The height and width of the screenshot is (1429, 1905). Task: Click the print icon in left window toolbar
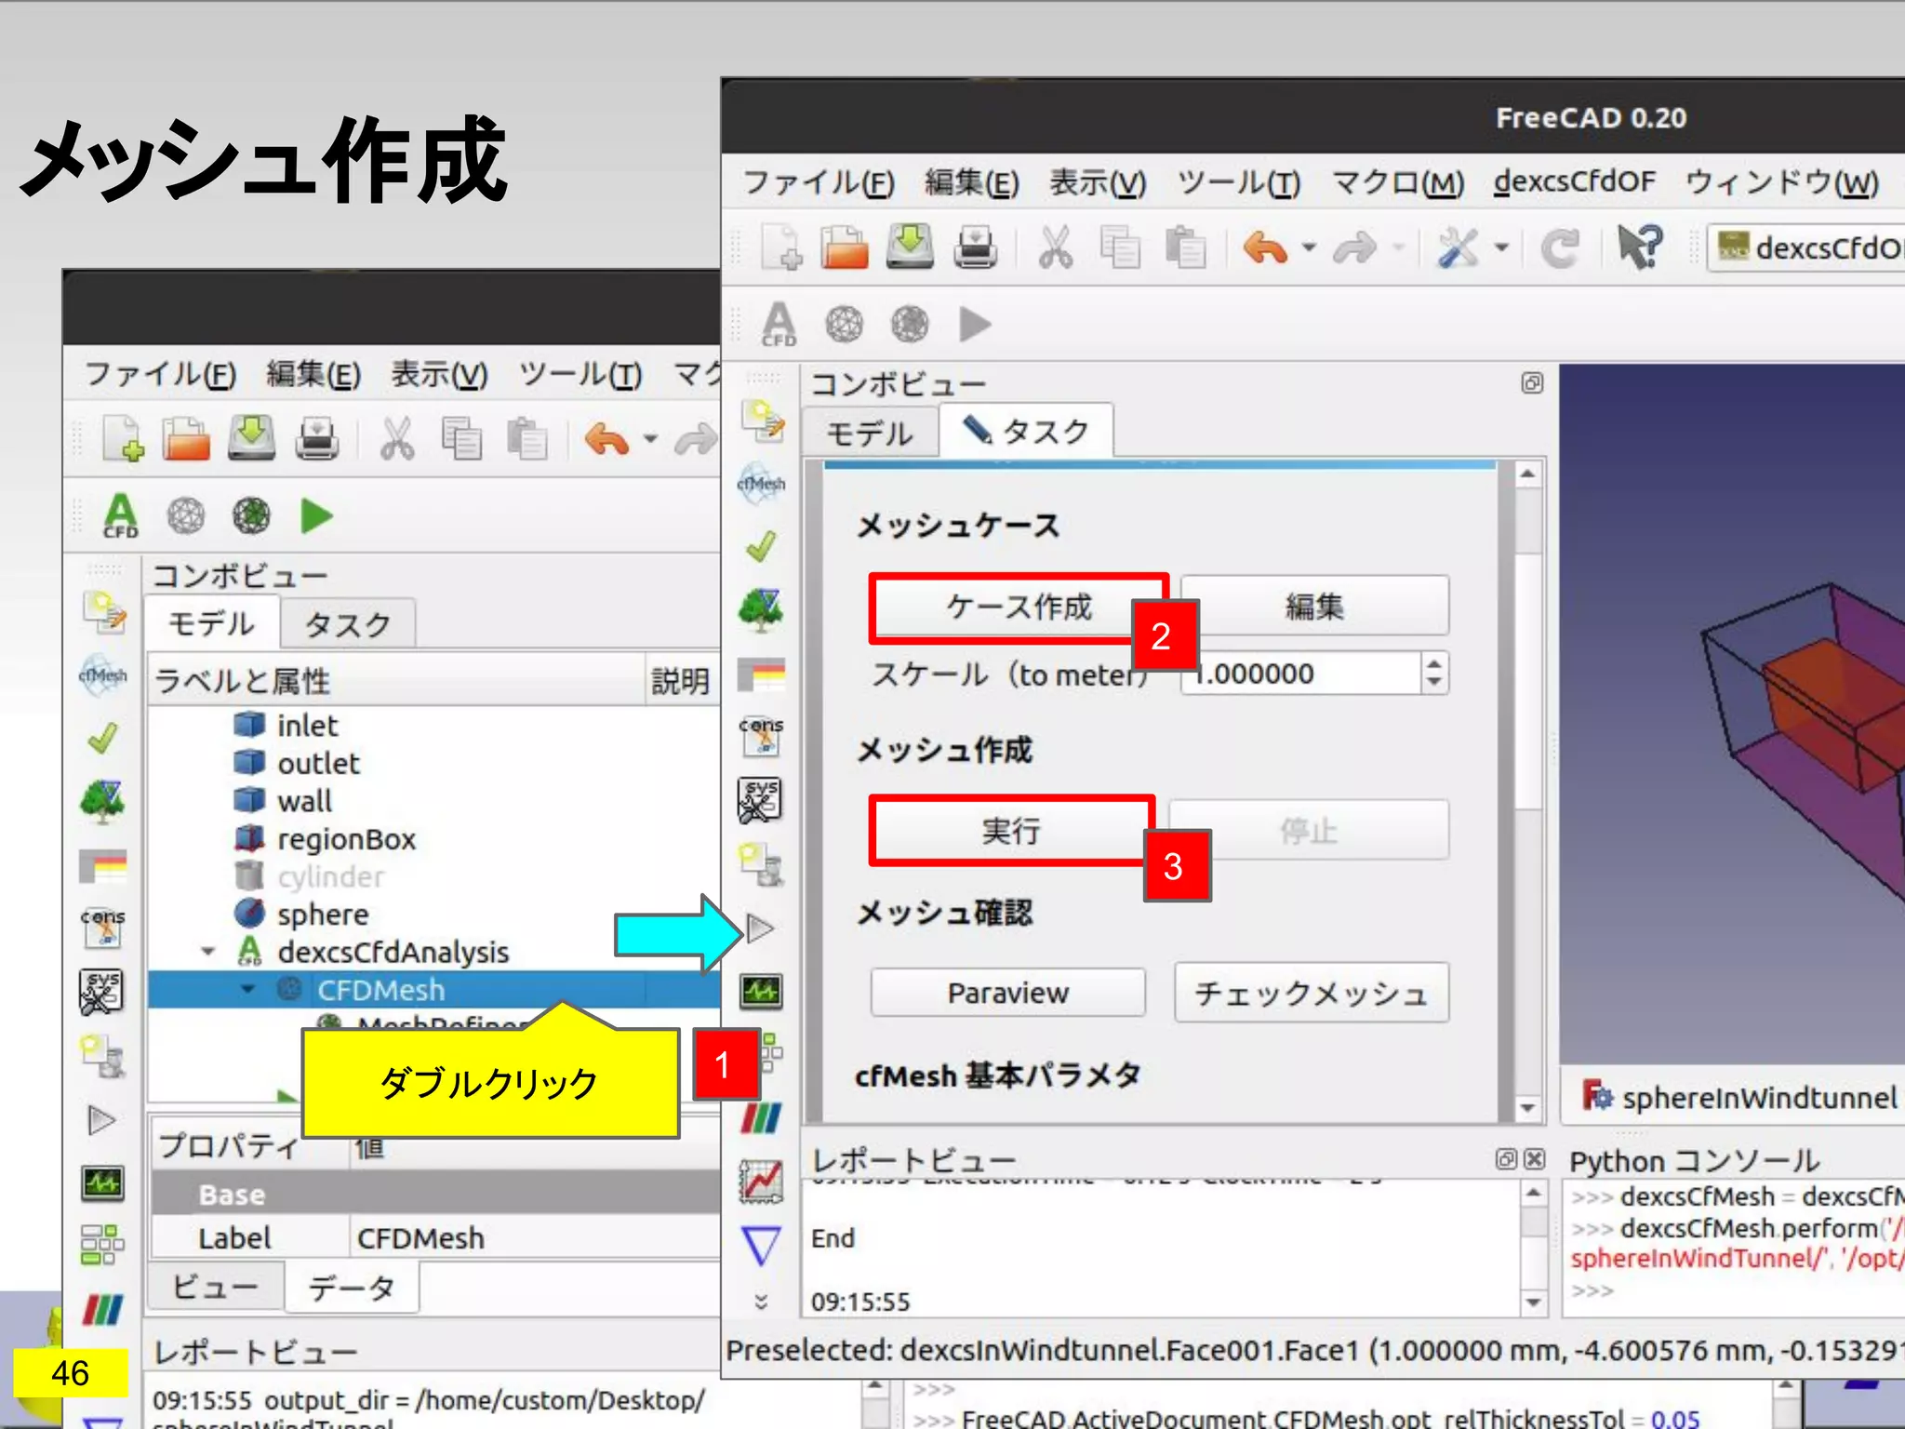316,439
